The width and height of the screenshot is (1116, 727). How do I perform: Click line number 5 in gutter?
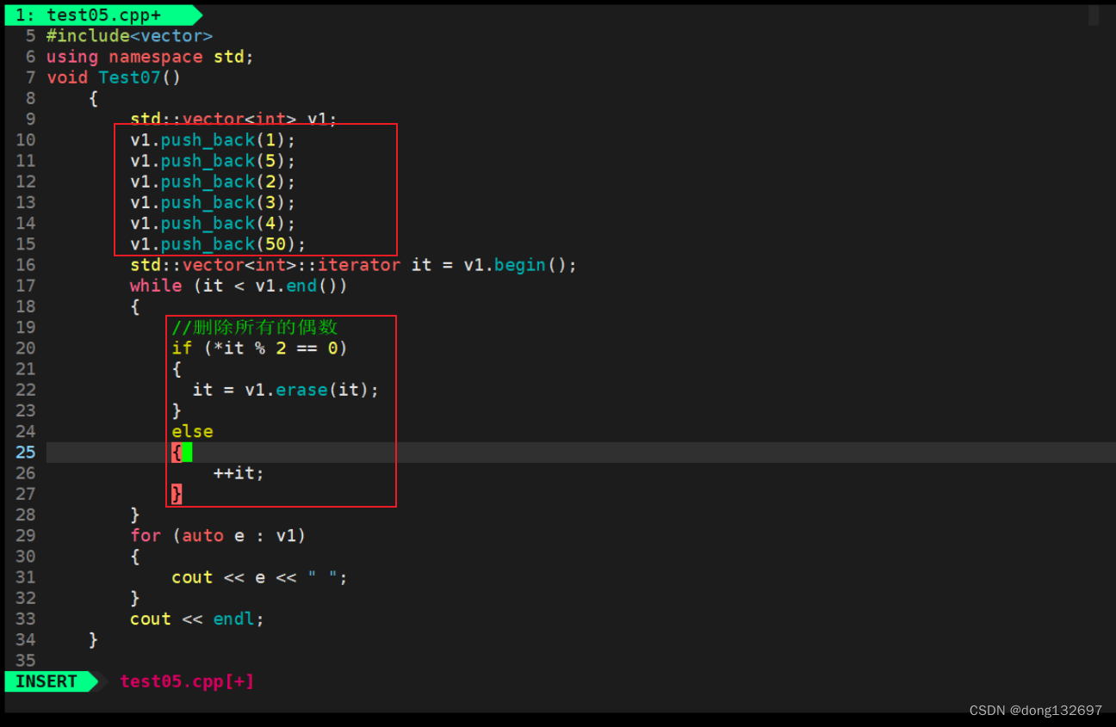31,35
